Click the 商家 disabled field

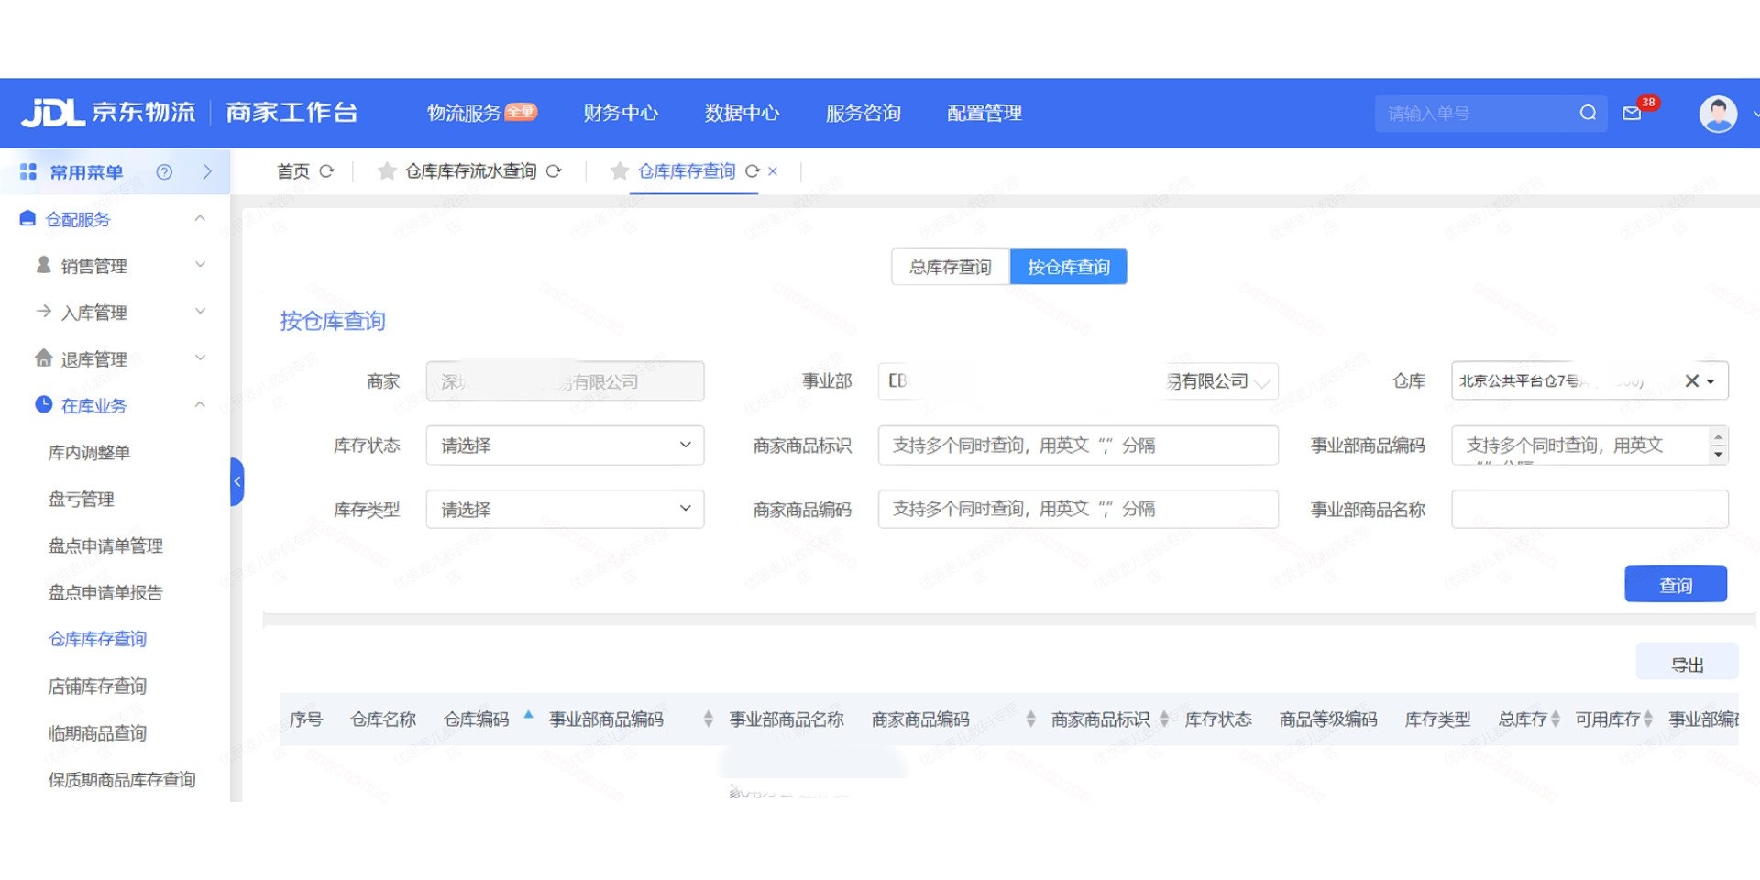tap(565, 380)
